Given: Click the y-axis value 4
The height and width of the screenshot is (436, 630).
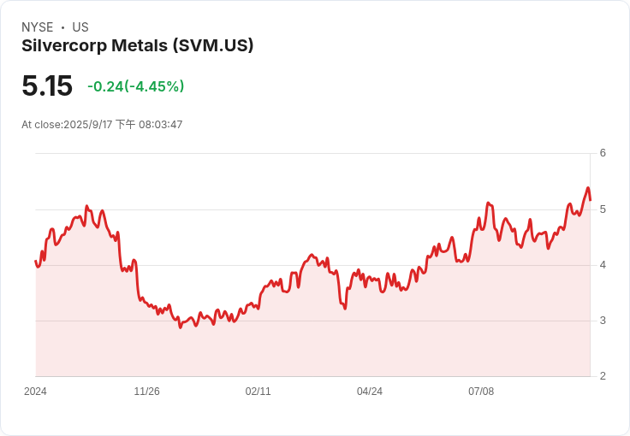Looking at the screenshot, I should (603, 265).
